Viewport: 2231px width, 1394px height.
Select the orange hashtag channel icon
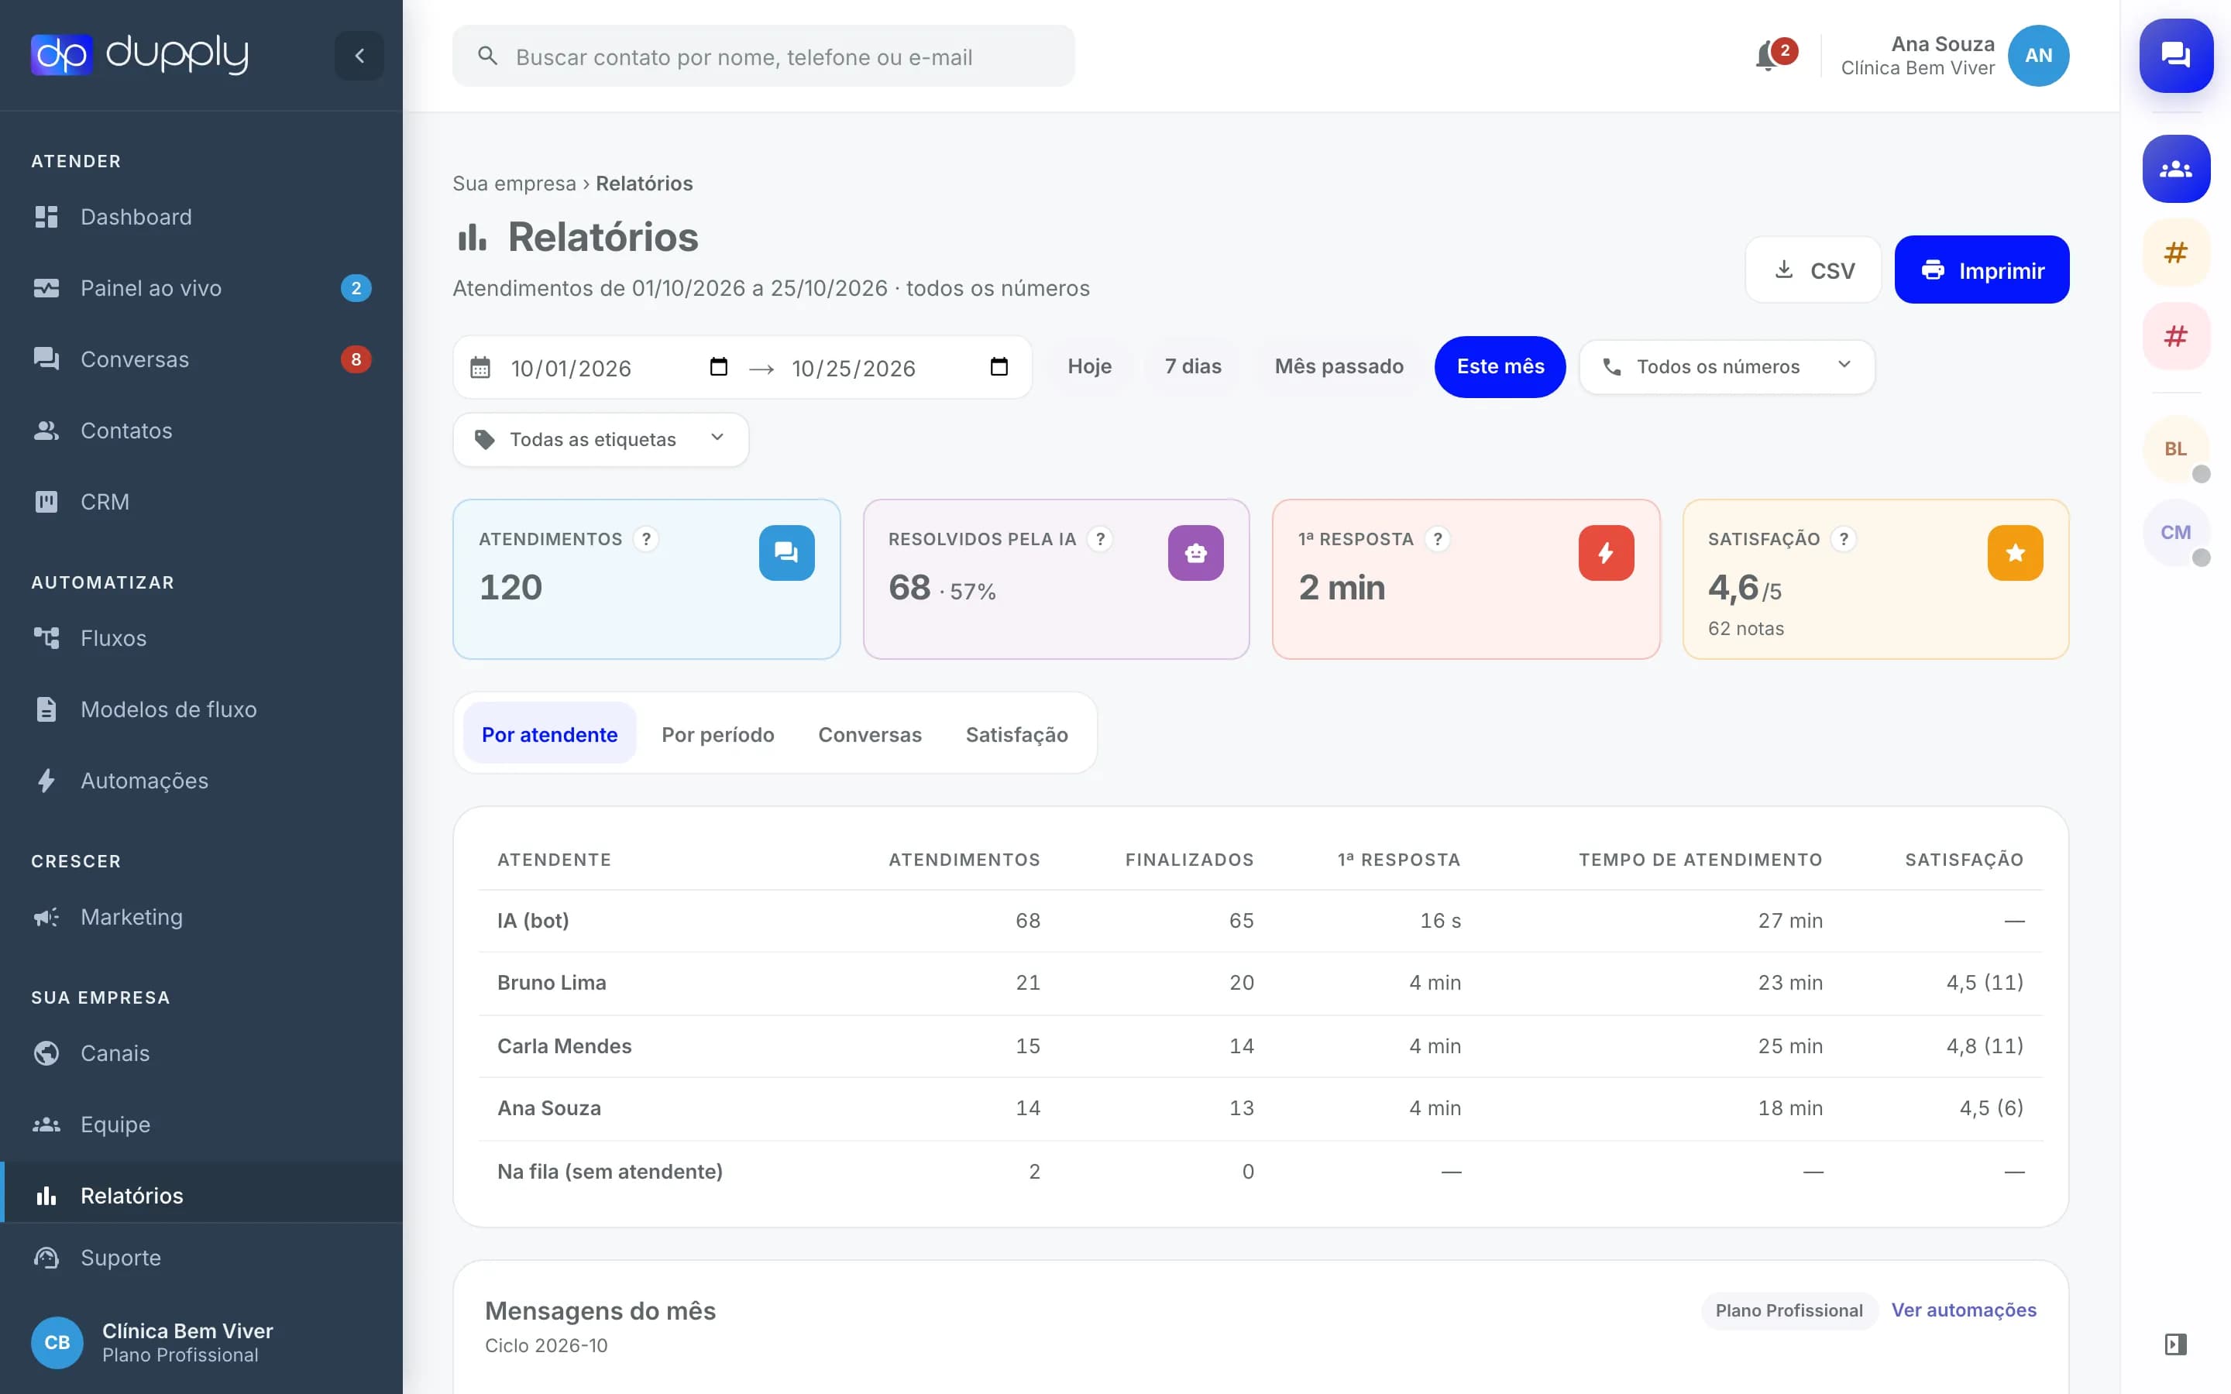[2176, 252]
